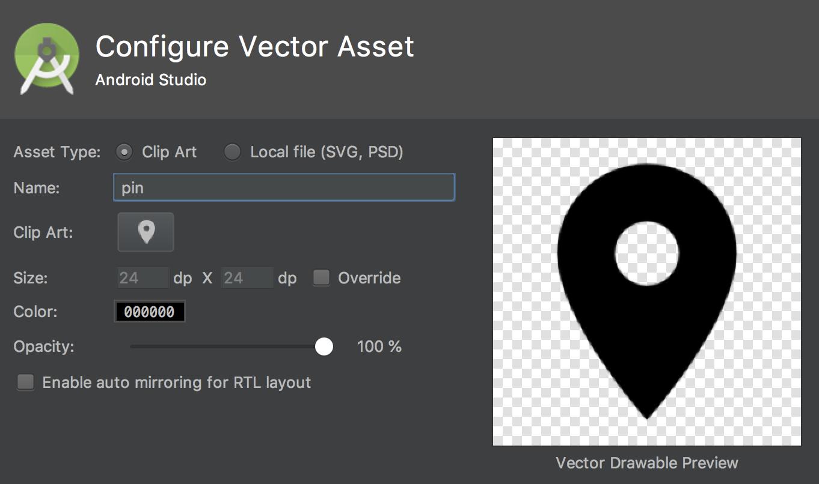Click the width size field
This screenshot has height=484, width=819.
142,278
